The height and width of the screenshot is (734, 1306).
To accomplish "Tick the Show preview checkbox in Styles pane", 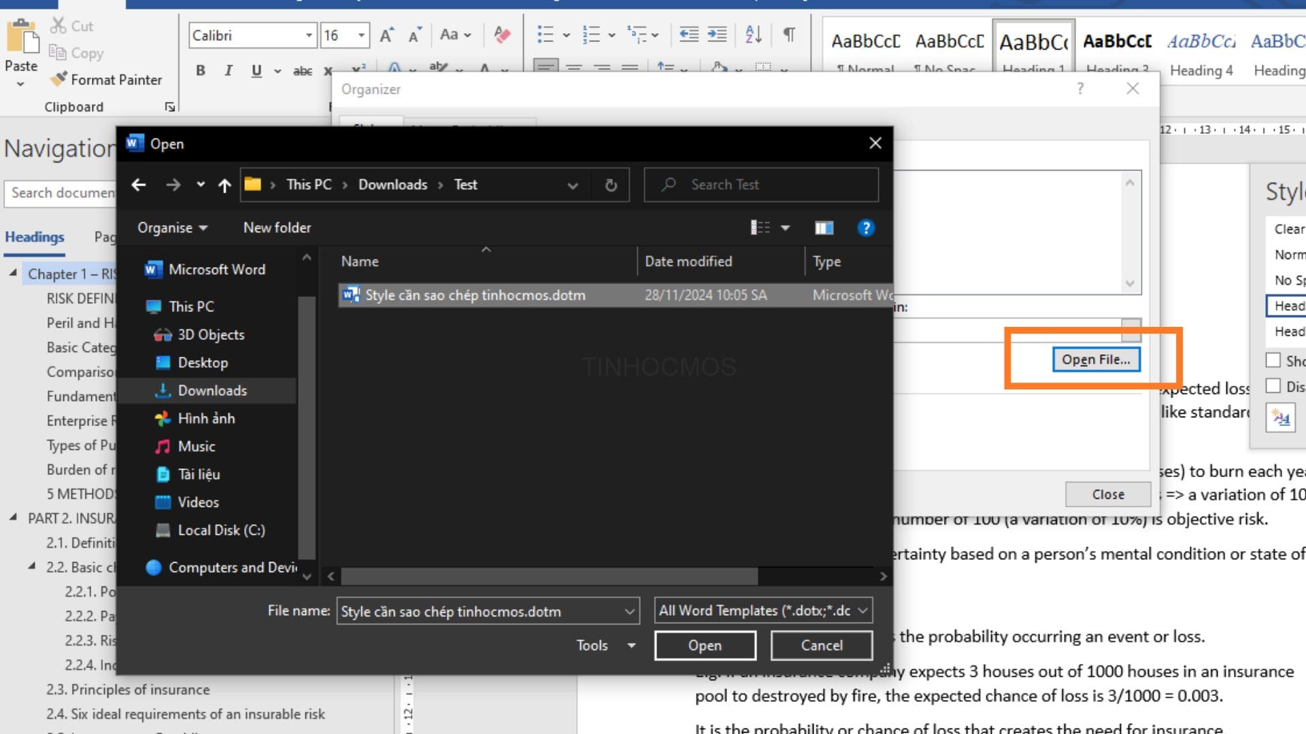I will [1273, 360].
